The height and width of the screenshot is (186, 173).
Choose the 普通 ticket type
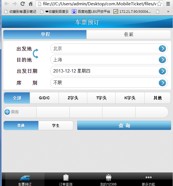click(21, 125)
